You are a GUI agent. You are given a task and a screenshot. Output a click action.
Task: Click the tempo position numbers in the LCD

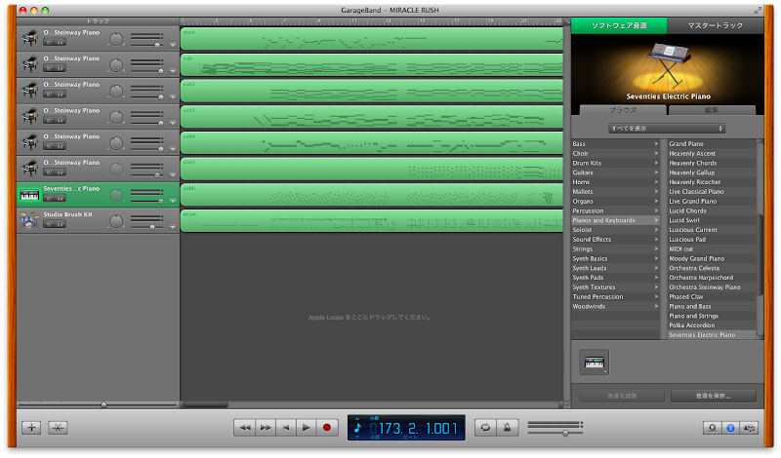pyautogui.click(x=418, y=428)
